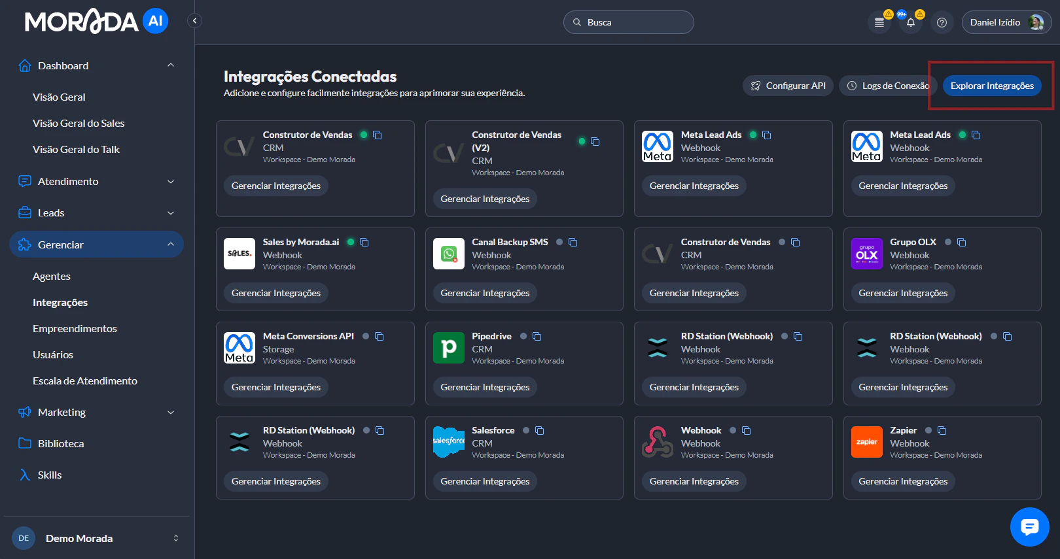Click the Grupo OLX purple logo
1060x559 pixels.
pyautogui.click(x=867, y=254)
